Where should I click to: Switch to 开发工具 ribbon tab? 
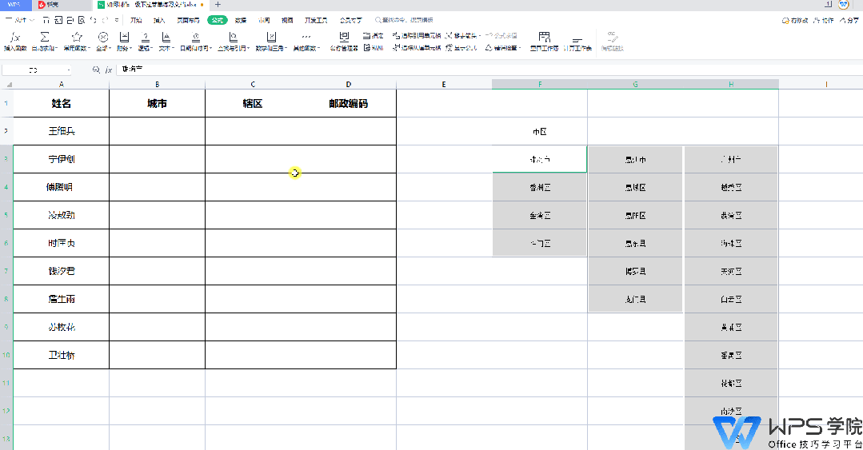tap(316, 20)
